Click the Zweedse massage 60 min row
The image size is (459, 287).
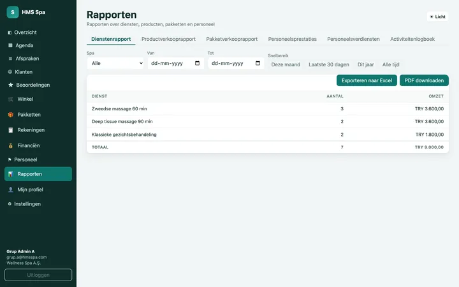268,108
